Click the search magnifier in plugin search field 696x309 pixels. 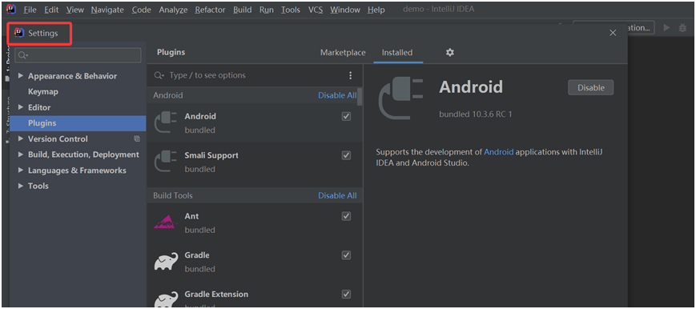[x=159, y=75]
